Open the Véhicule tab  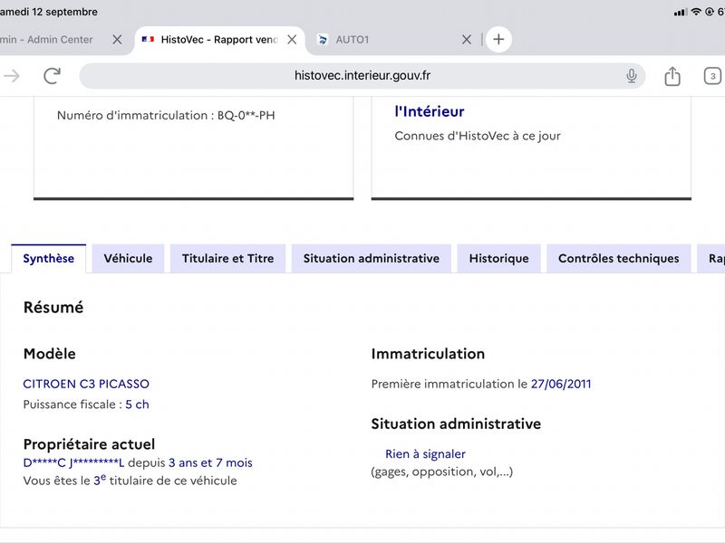(128, 259)
